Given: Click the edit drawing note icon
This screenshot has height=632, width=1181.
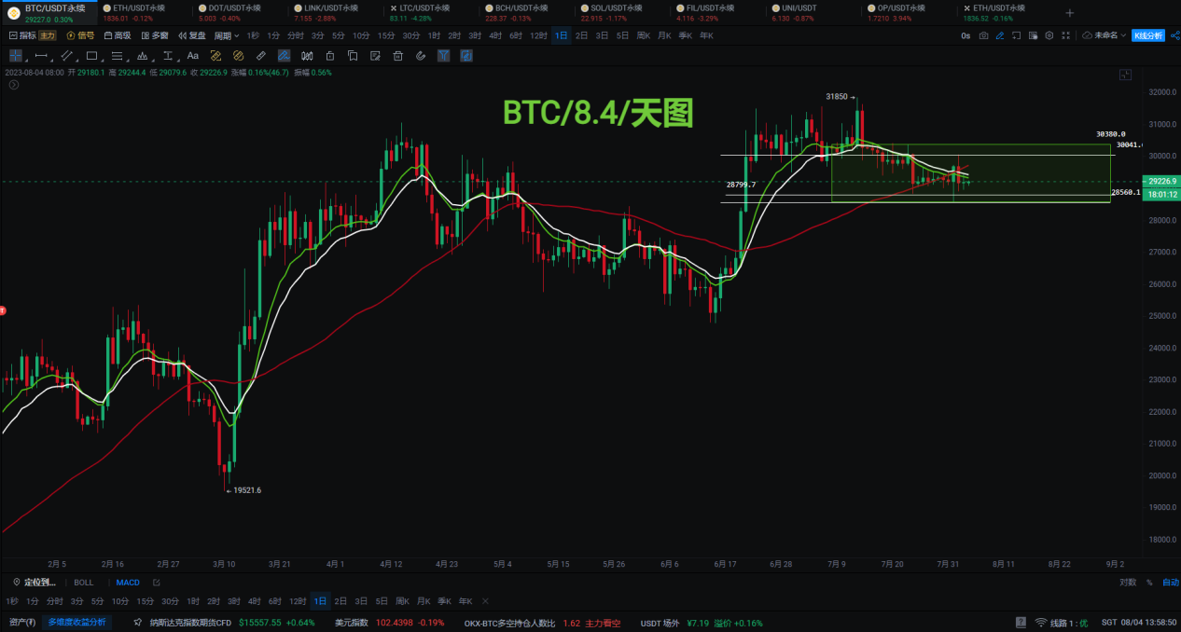Looking at the screenshot, I should coord(375,56).
